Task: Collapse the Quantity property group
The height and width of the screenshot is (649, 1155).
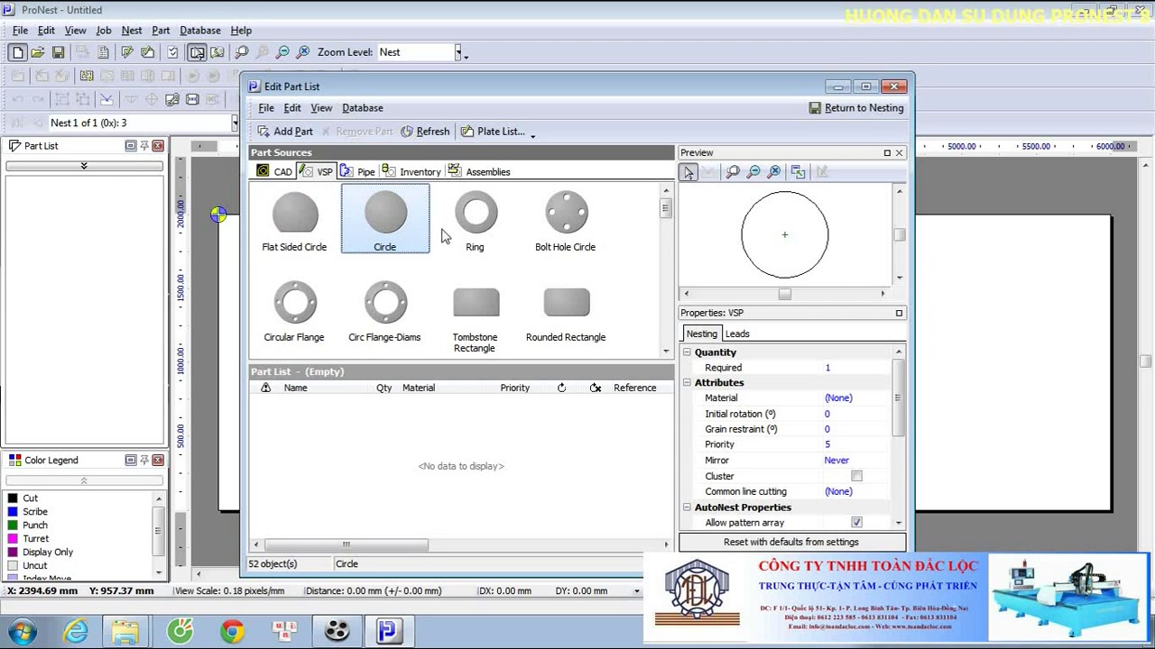Action: 687,352
